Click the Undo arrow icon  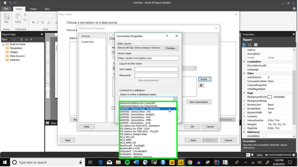pyautogui.click(x=10, y=3)
